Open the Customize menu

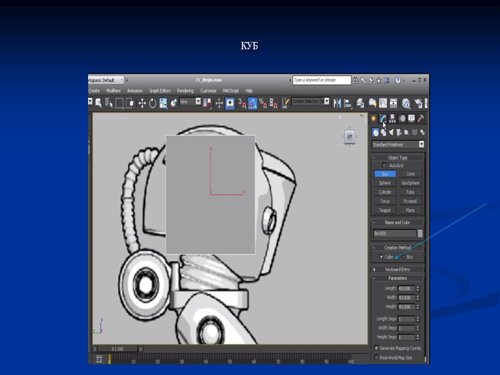pos(208,91)
